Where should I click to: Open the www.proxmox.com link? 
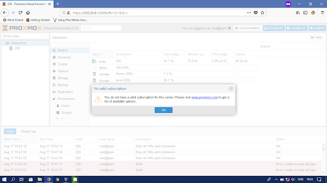coord(204,97)
